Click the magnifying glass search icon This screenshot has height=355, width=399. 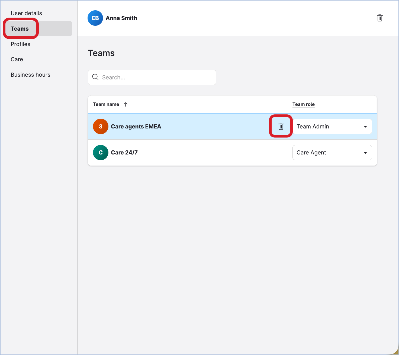(95, 77)
